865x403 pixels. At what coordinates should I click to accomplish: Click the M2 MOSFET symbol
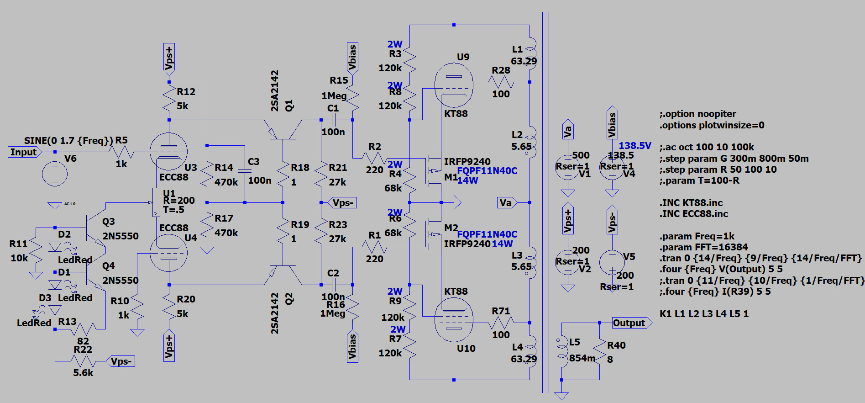click(x=434, y=234)
